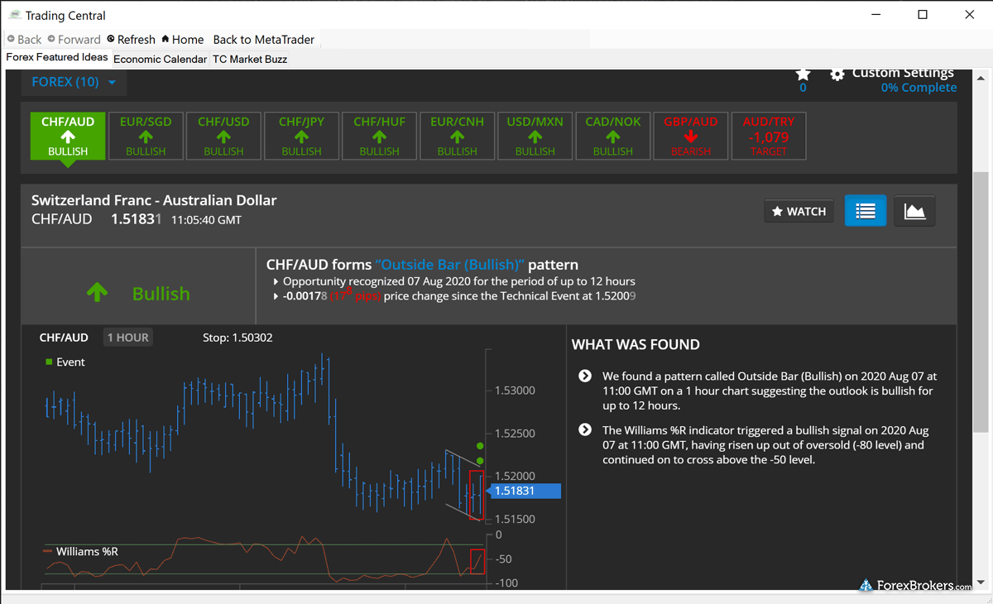Click the 1.53000 price axis label
The width and height of the screenshot is (993, 604).
[x=515, y=391]
